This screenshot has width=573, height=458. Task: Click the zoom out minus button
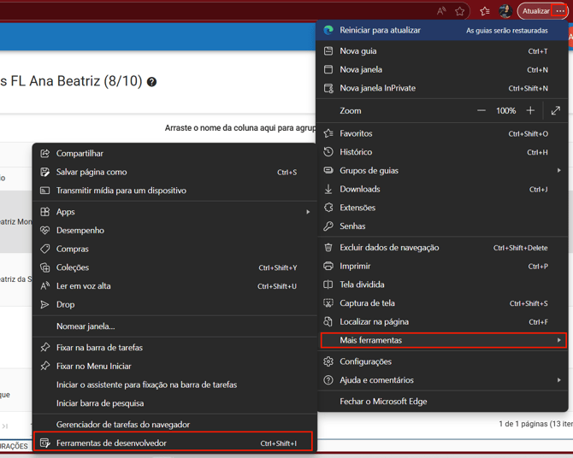(x=481, y=110)
